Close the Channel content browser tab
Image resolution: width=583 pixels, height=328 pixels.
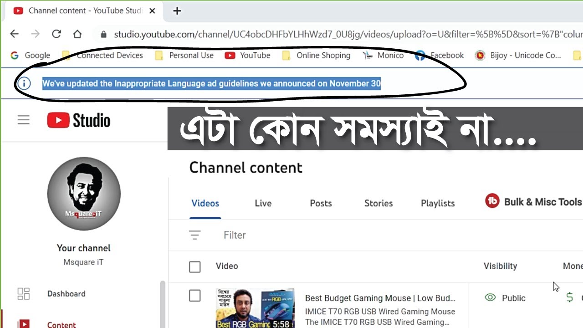(x=153, y=11)
